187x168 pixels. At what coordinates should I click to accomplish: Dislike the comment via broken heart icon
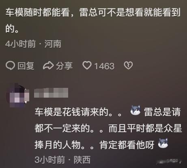pos(128,65)
